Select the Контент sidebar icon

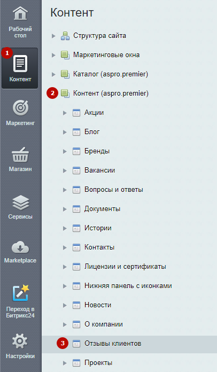tap(20, 64)
